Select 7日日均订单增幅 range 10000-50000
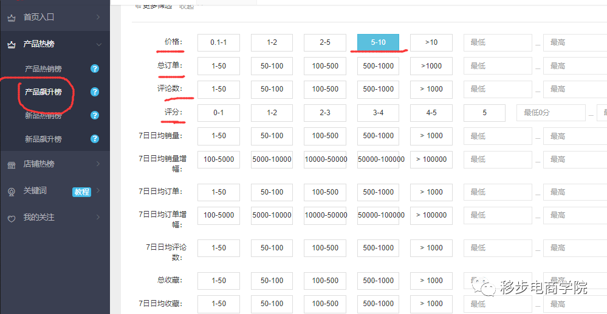This screenshot has width=607, height=314. click(325, 216)
